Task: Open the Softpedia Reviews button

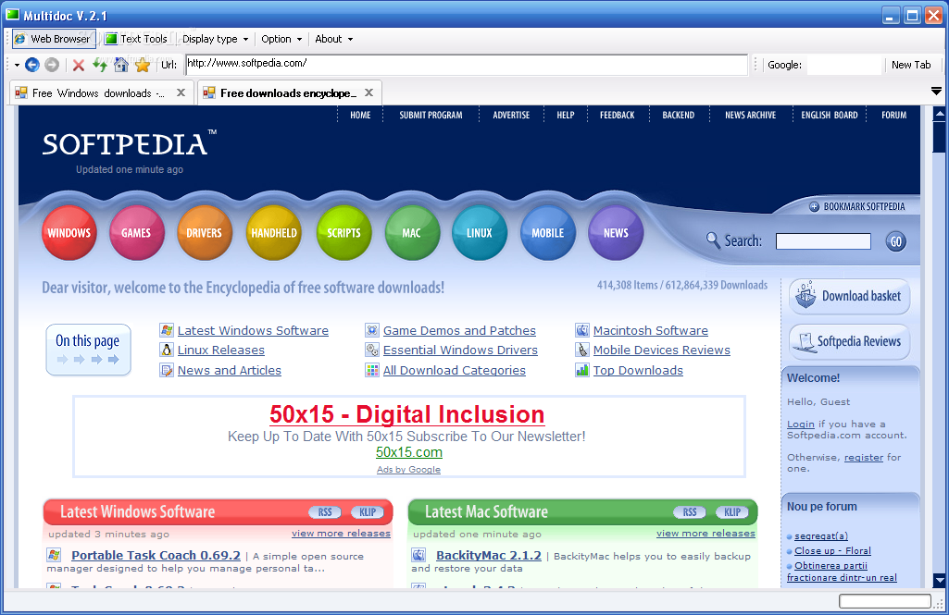Action: (x=850, y=341)
